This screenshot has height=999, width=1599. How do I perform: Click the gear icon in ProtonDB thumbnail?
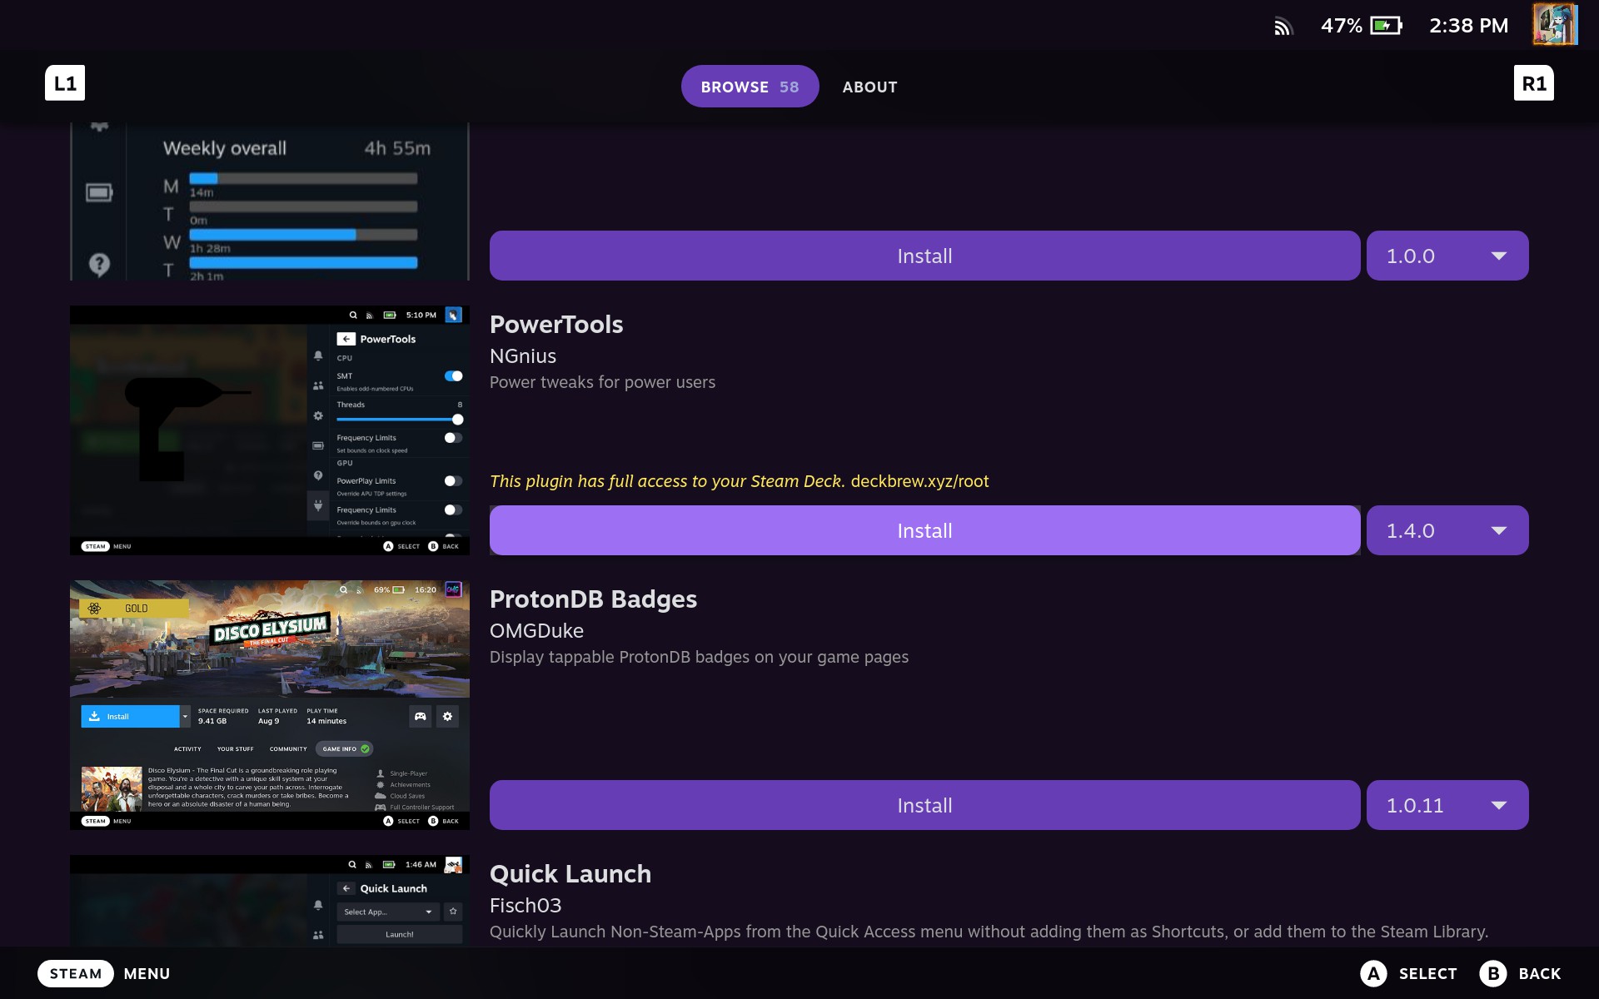pyautogui.click(x=448, y=716)
